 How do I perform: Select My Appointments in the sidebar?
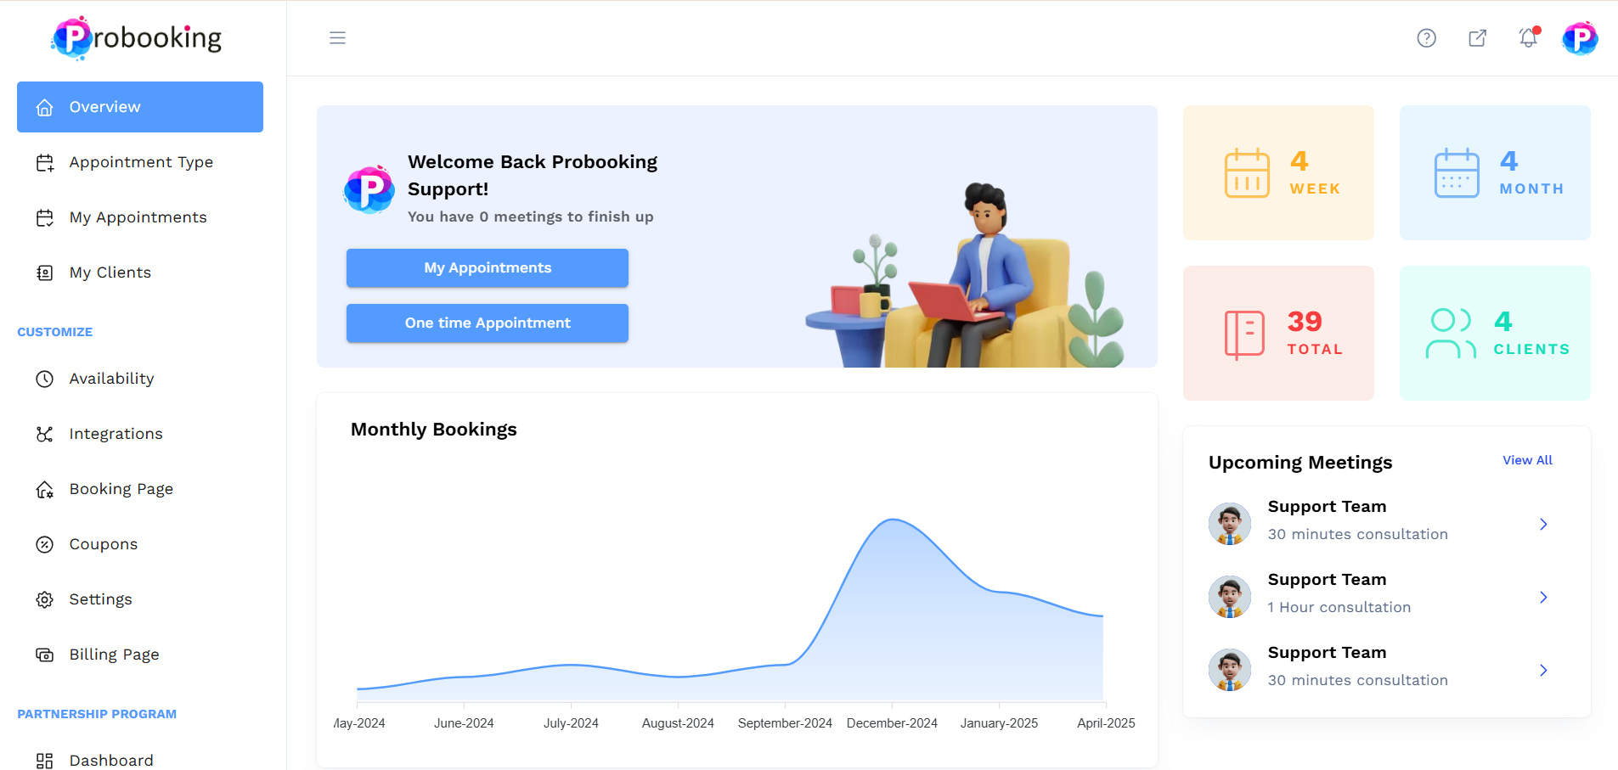[140, 217]
